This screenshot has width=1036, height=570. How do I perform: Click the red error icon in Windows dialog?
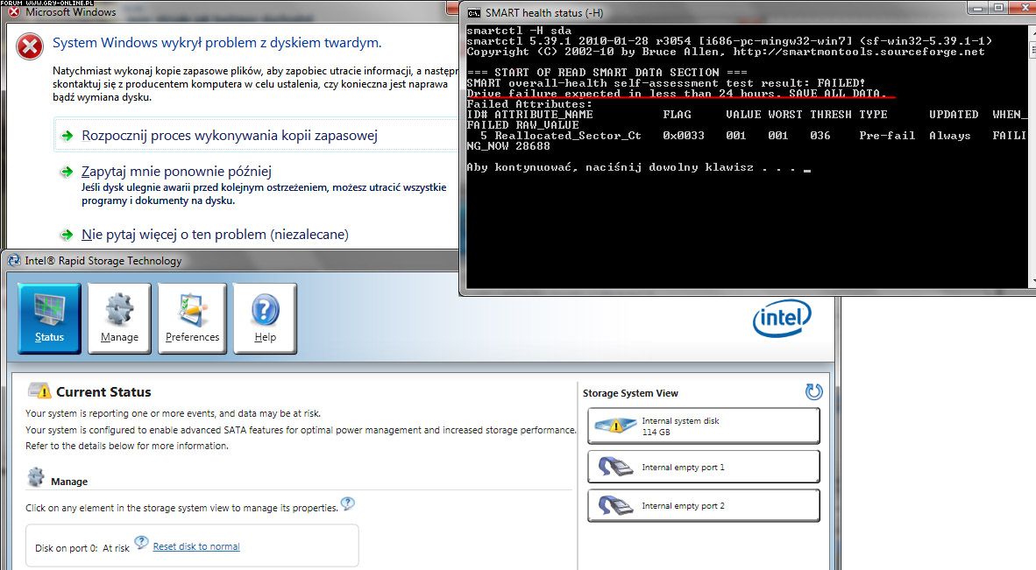[30, 46]
